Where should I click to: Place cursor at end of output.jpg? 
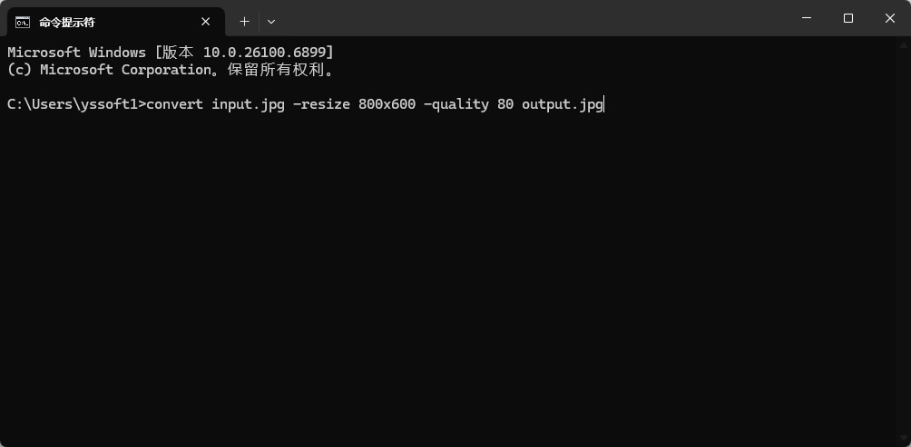tap(603, 104)
